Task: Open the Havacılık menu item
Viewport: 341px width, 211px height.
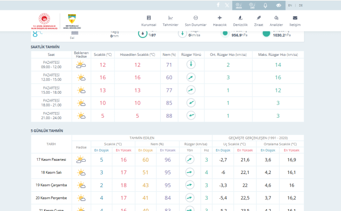Action: 219,21
